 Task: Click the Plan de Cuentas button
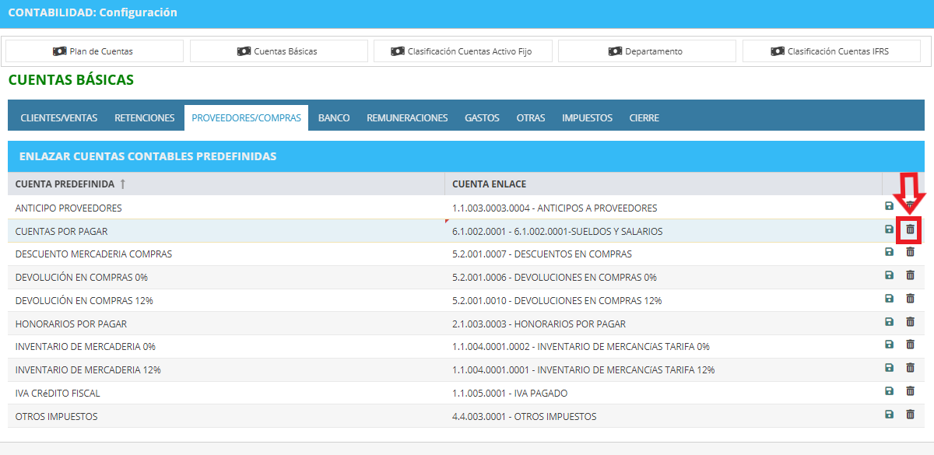pos(94,51)
